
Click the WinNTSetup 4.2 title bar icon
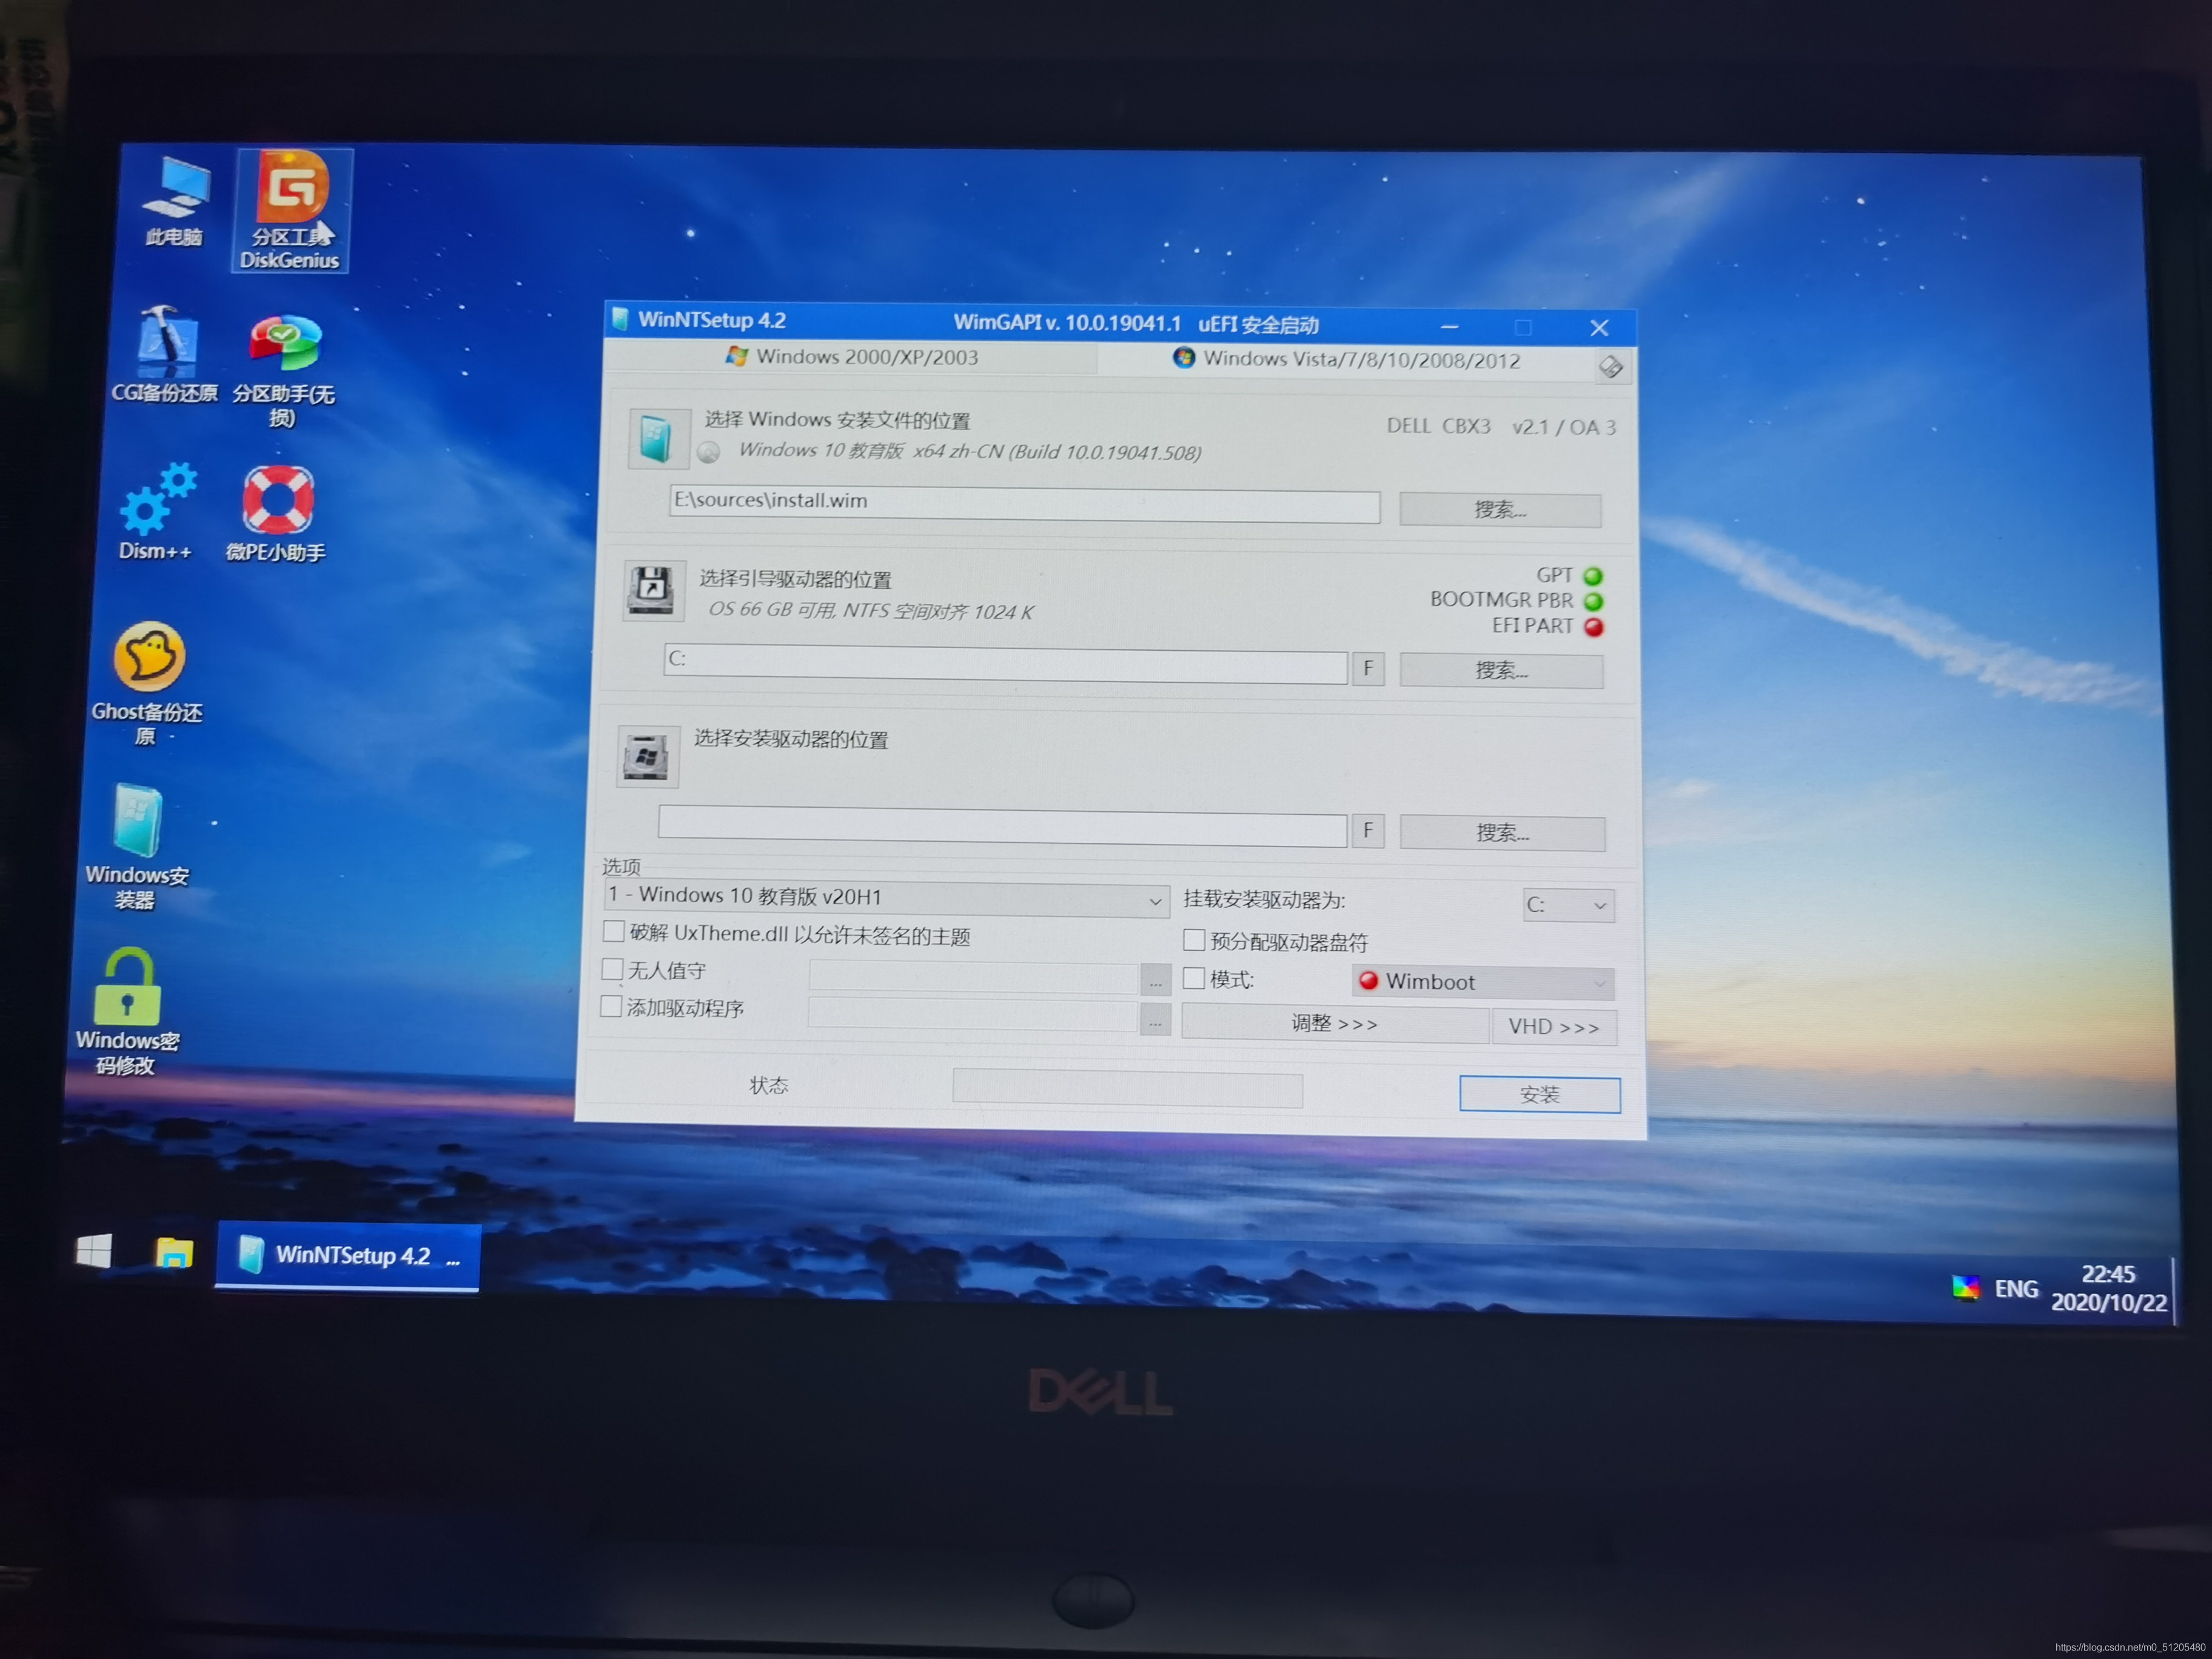[x=620, y=319]
